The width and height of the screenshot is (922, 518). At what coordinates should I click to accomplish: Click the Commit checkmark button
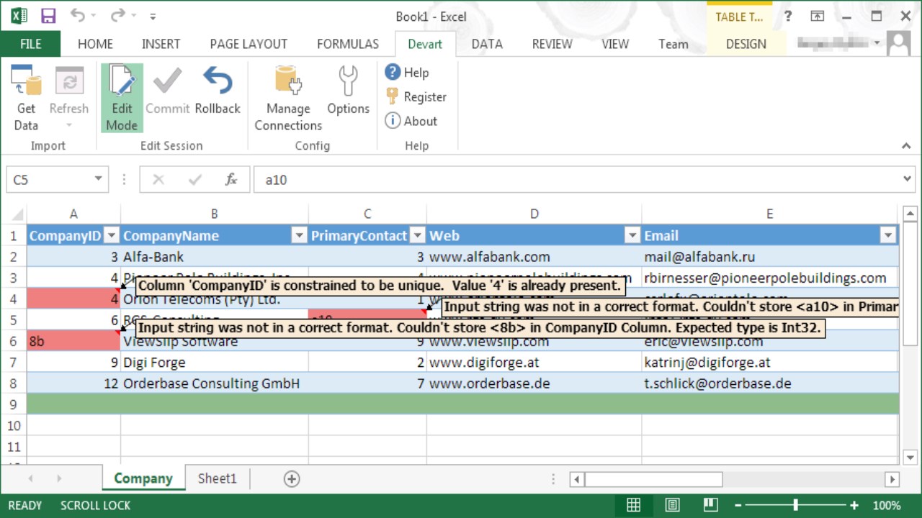pyautogui.click(x=167, y=91)
